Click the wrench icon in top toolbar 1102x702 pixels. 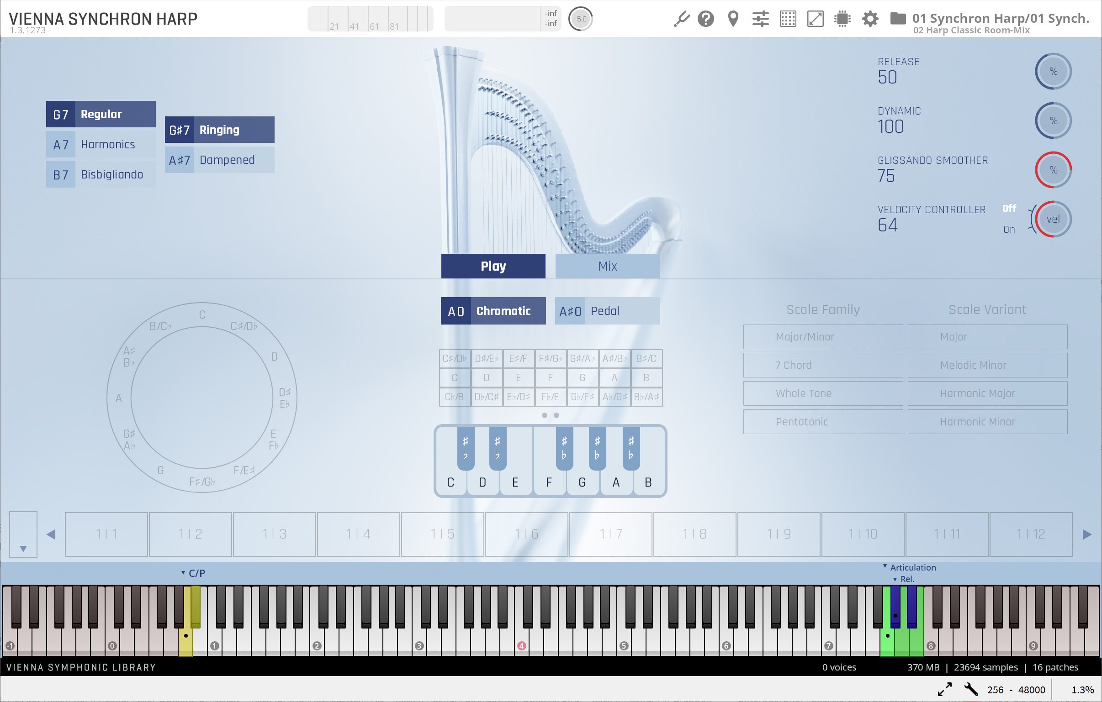[681, 19]
